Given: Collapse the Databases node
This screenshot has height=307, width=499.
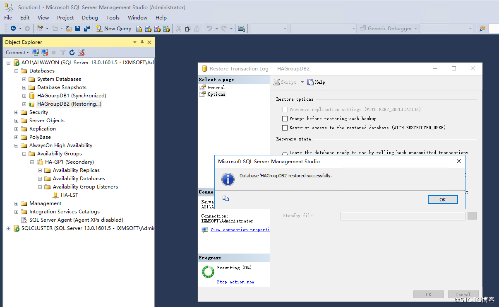Looking at the screenshot, I should (16, 70).
